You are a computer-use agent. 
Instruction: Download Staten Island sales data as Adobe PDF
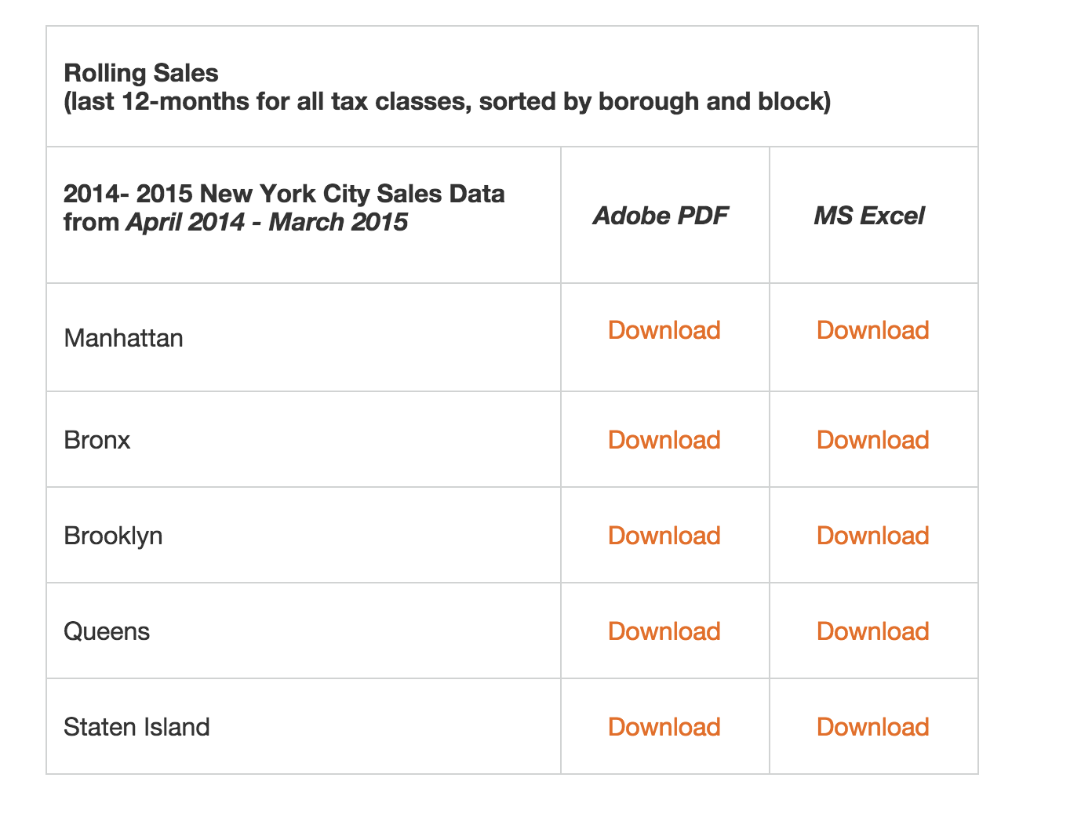(664, 727)
